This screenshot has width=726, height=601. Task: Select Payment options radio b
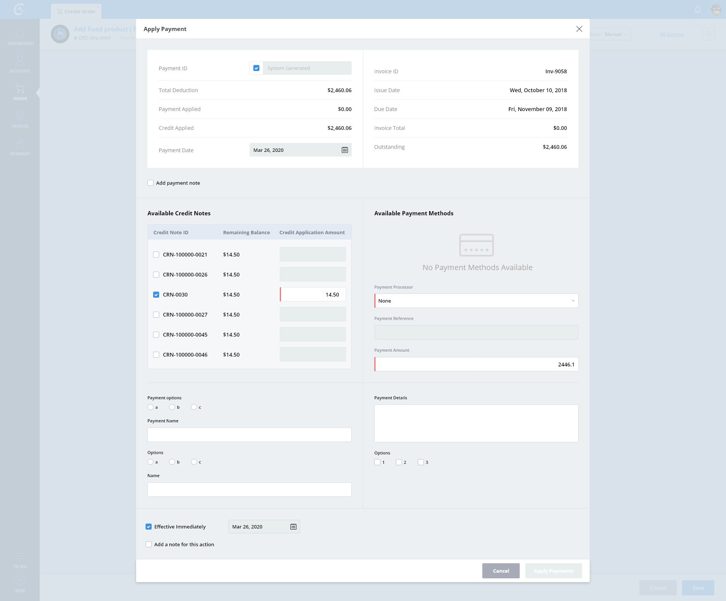172,407
